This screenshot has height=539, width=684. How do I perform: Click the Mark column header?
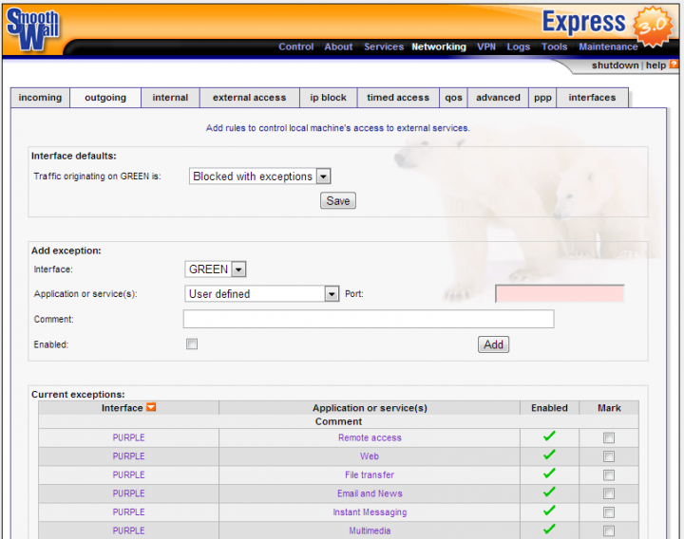click(609, 408)
